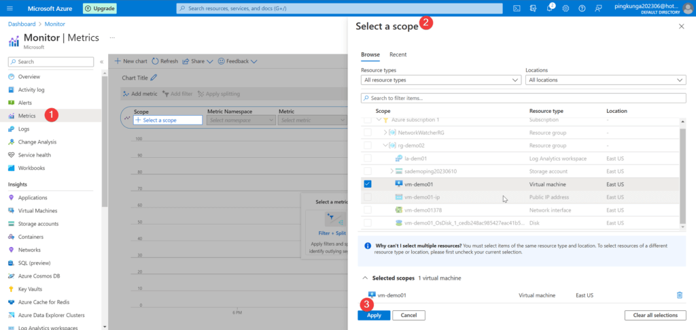Clear all selections
Screen dimensions: 696x330
pyautogui.click(x=655, y=315)
